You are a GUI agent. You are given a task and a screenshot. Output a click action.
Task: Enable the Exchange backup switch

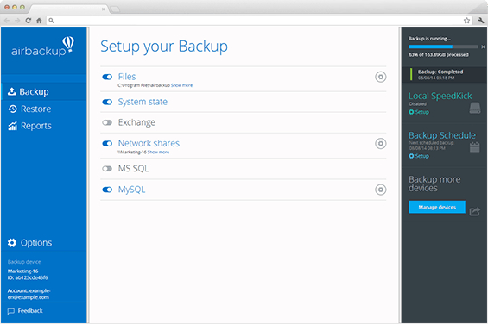point(107,122)
